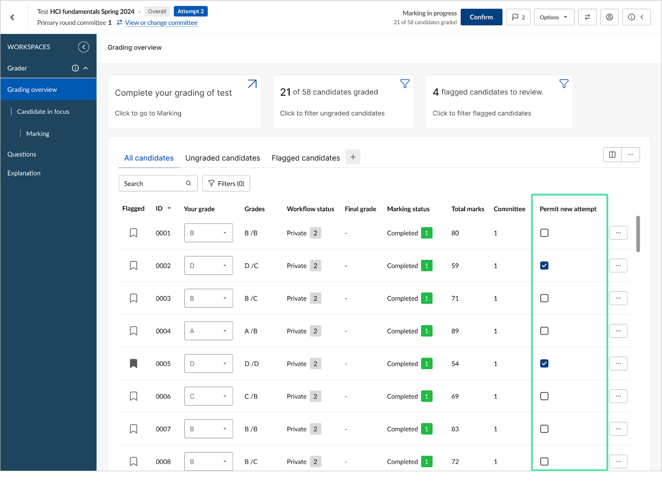Click the swap arrows button in the header

[x=587, y=17]
